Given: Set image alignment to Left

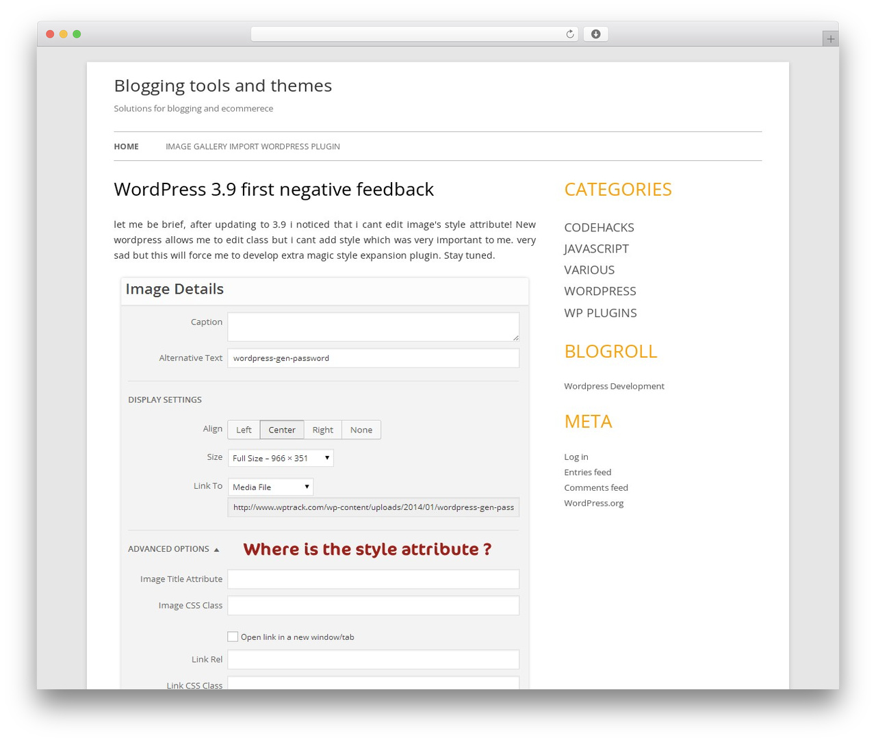Looking at the screenshot, I should click(244, 430).
